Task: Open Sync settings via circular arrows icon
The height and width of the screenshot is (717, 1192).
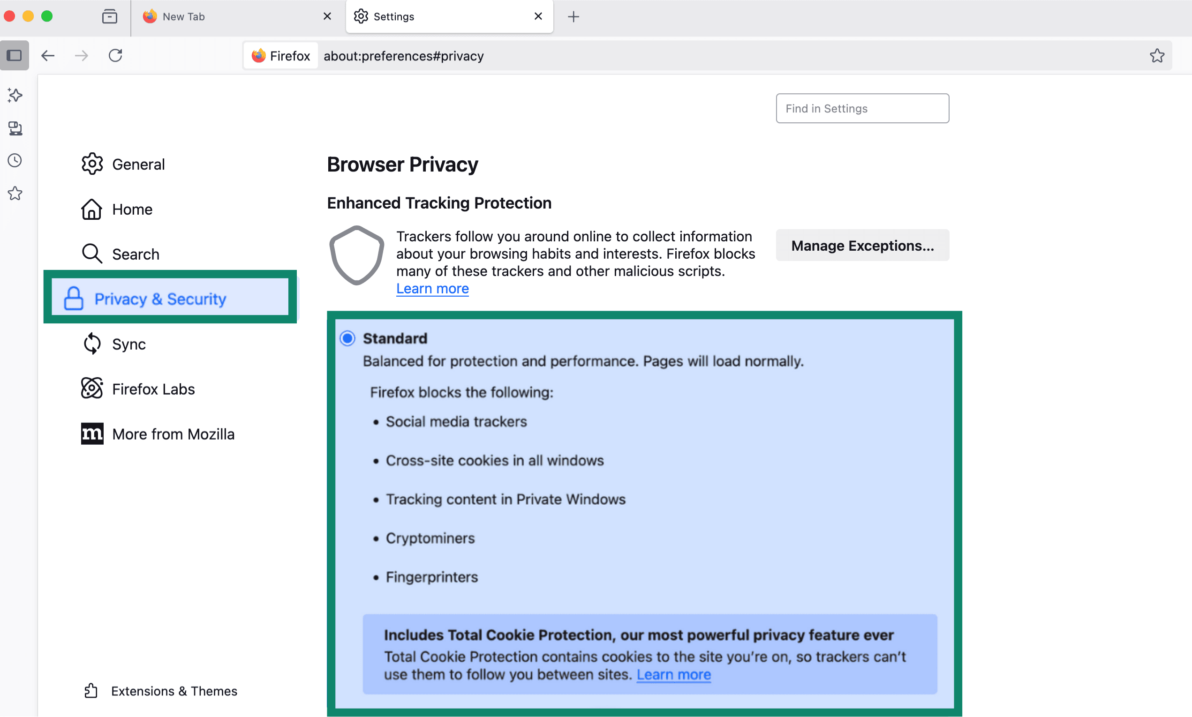Action: 92,344
